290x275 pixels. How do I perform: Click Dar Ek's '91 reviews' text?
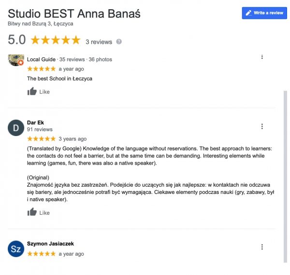(40, 129)
